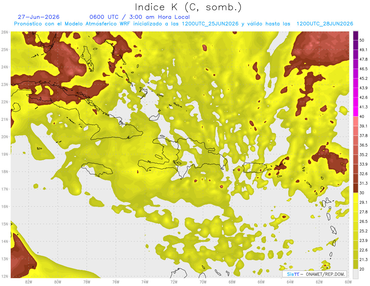
Task: Click the colorbar value '21.3'
Action: (363, 259)
